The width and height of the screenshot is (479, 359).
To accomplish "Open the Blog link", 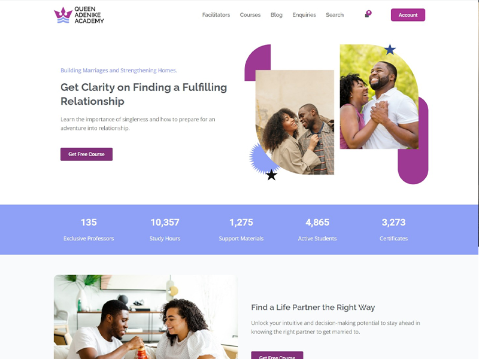I will [277, 14].
